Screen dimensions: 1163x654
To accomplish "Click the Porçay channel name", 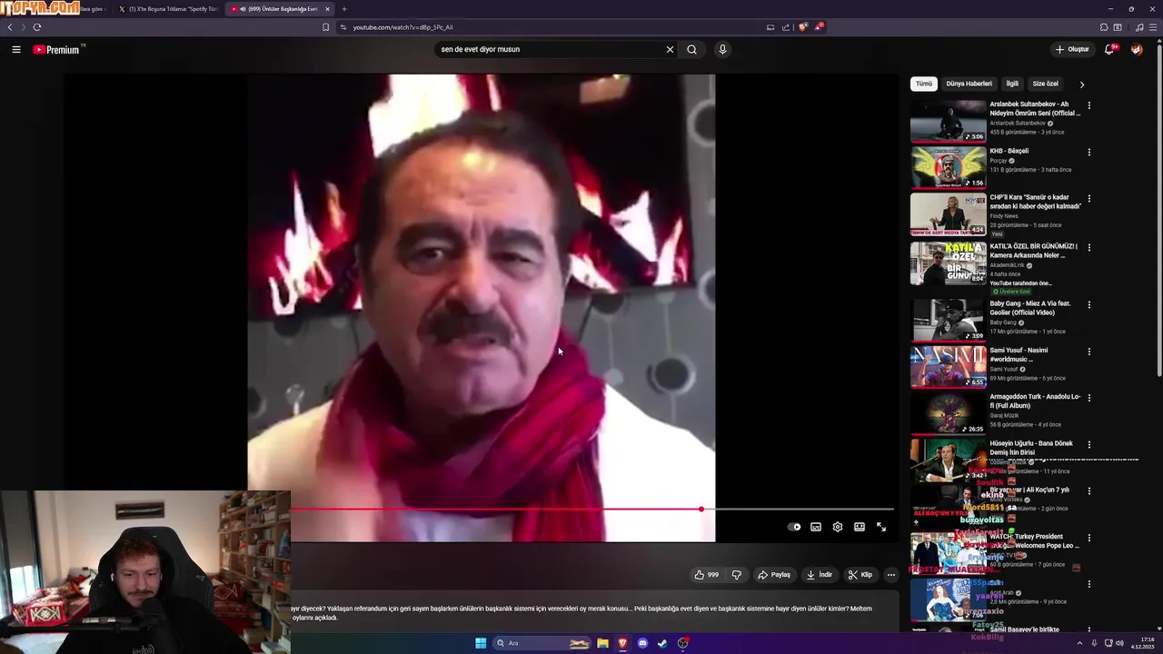I will (x=999, y=161).
